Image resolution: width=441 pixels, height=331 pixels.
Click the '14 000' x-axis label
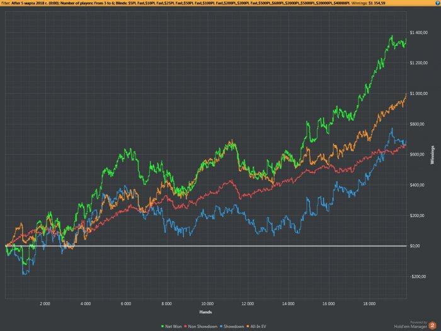[x=289, y=304]
